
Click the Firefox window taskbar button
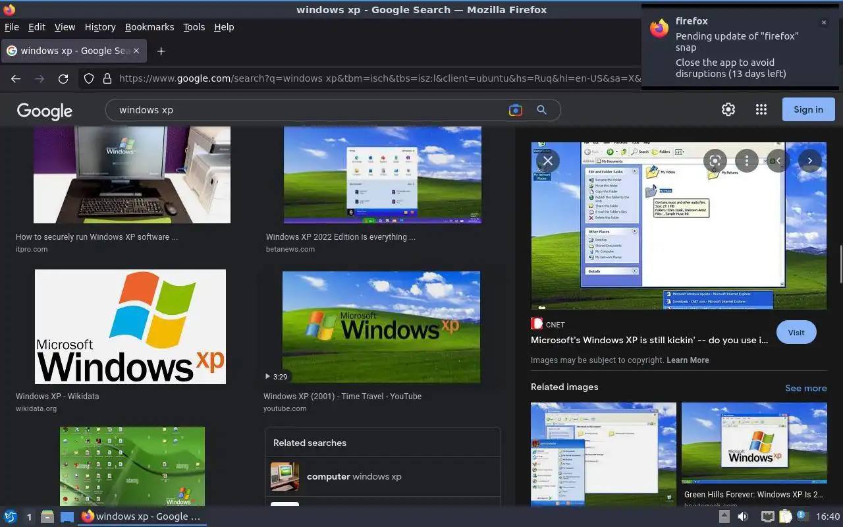pyautogui.click(x=142, y=516)
